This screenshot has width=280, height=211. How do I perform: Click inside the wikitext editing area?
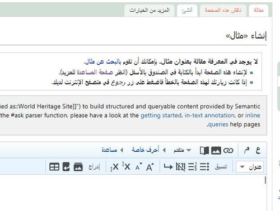tap(133, 193)
